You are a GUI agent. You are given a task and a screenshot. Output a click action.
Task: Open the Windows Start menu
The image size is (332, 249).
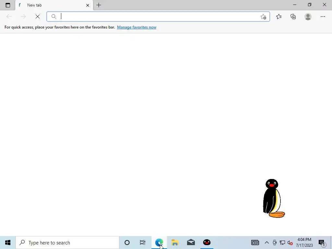point(8,243)
